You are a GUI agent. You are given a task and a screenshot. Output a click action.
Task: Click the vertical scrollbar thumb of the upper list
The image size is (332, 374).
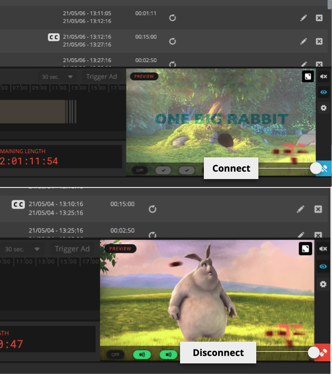click(330, 5)
